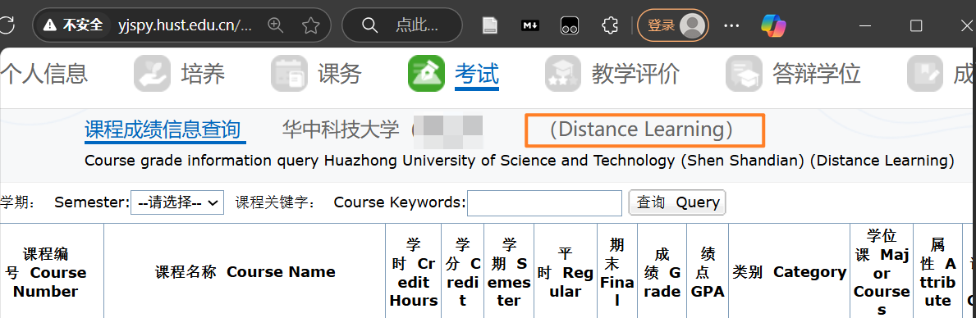Open the document reader icon in the toolbar
Screen dimensions: 976x318
point(491,25)
